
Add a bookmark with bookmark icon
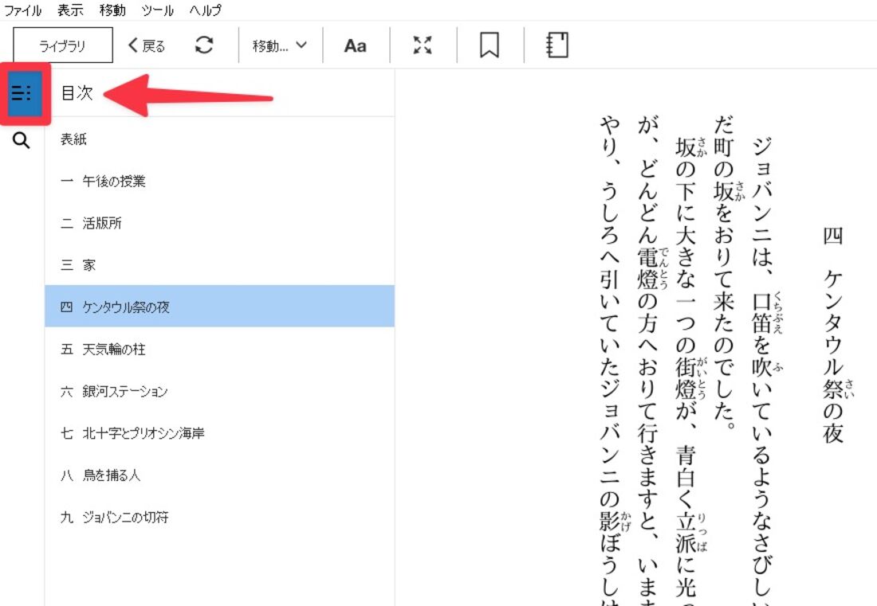(x=490, y=45)
